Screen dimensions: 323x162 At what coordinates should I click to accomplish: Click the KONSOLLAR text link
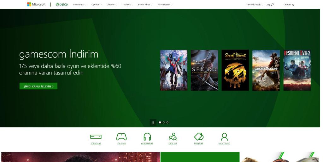pos(96,143)
